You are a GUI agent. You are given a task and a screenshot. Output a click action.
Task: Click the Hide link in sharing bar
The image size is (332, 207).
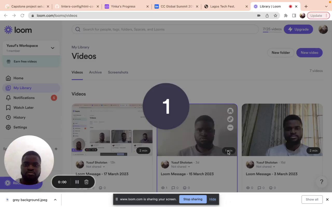(x=213, y=199)
